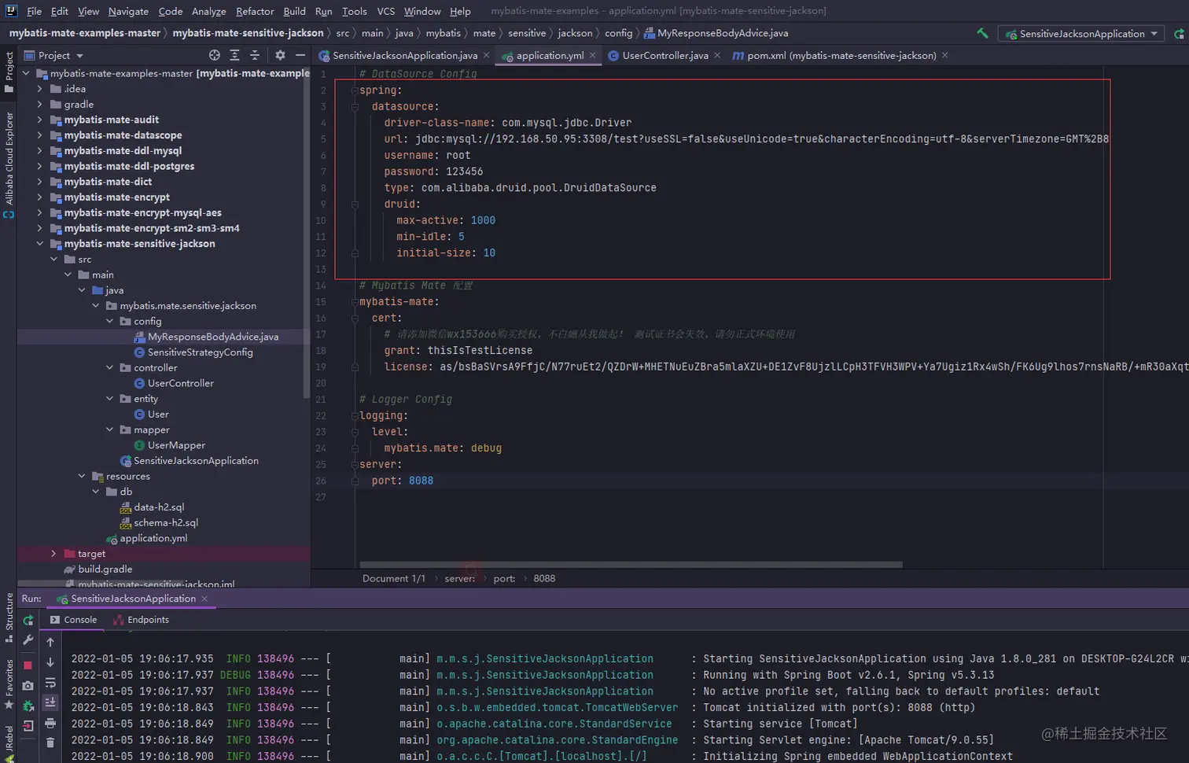1189x763 pixels.
Task: Open the File menu
Action: coord(34,11)
